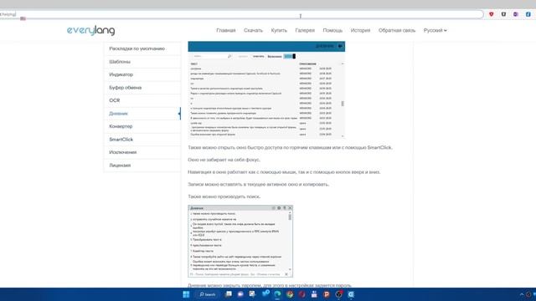
Task: Click the everylang logo
Action: pos(91,30)
